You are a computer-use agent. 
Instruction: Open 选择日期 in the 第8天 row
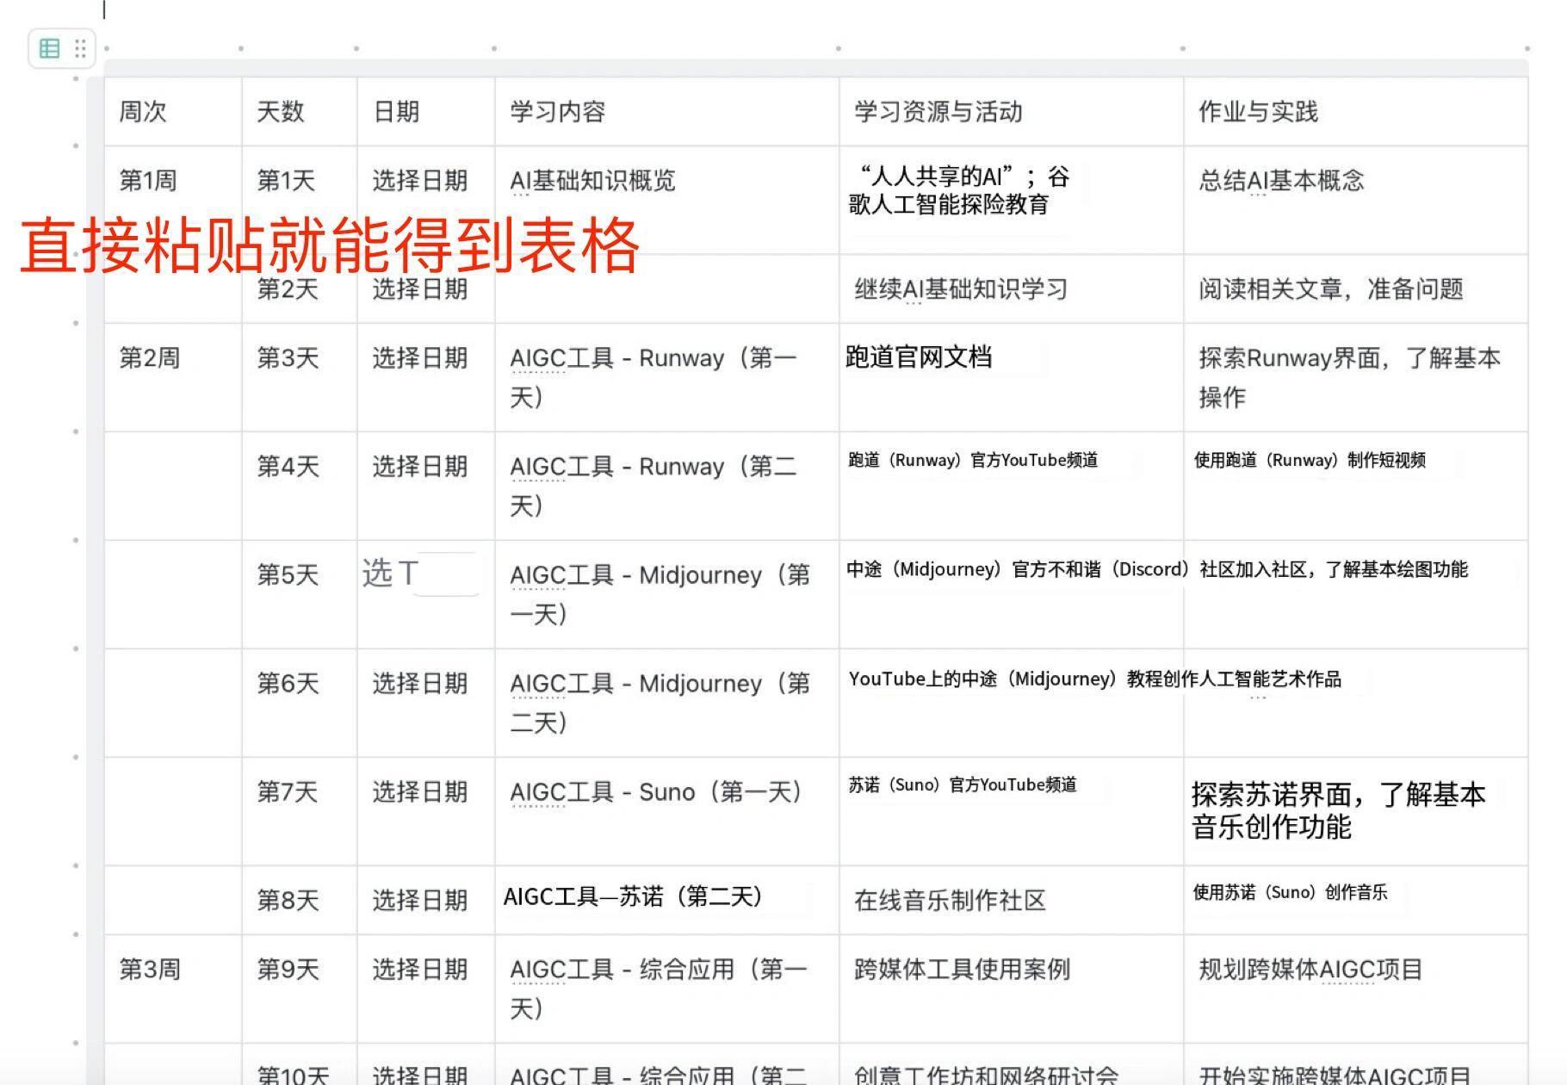click(420, 901)
